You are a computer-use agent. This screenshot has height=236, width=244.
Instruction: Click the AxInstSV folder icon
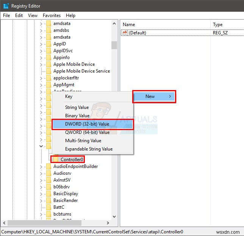[x=48, y=180]
